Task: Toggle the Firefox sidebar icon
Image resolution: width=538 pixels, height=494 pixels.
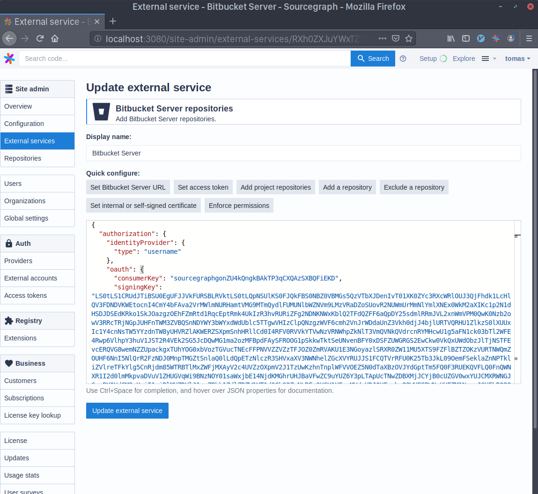Action: [465, 38]
